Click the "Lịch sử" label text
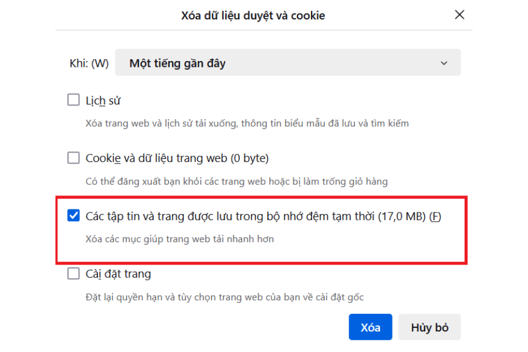This screenshot has height=352, width=528. tap(103, 100)
